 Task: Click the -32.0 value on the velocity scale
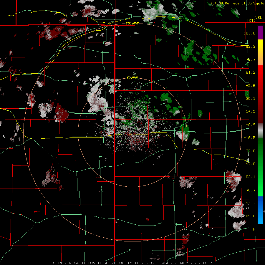(249, 151)
